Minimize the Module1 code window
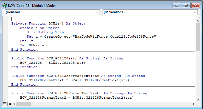 point(177,5)
